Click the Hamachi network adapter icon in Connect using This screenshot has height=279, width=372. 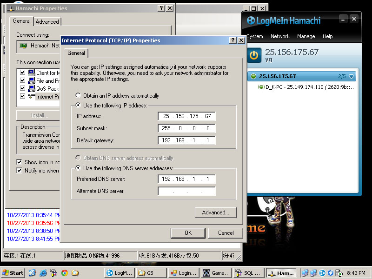tap(23, 46)
